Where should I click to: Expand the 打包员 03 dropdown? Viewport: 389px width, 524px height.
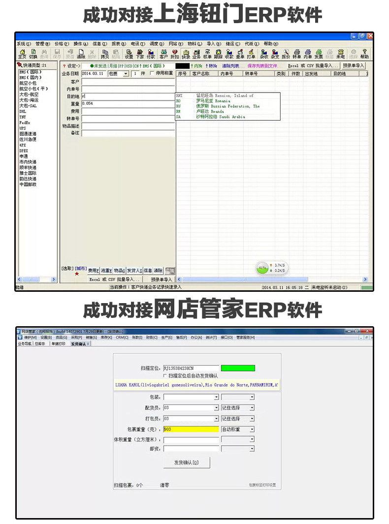click(x=216, y=418)
